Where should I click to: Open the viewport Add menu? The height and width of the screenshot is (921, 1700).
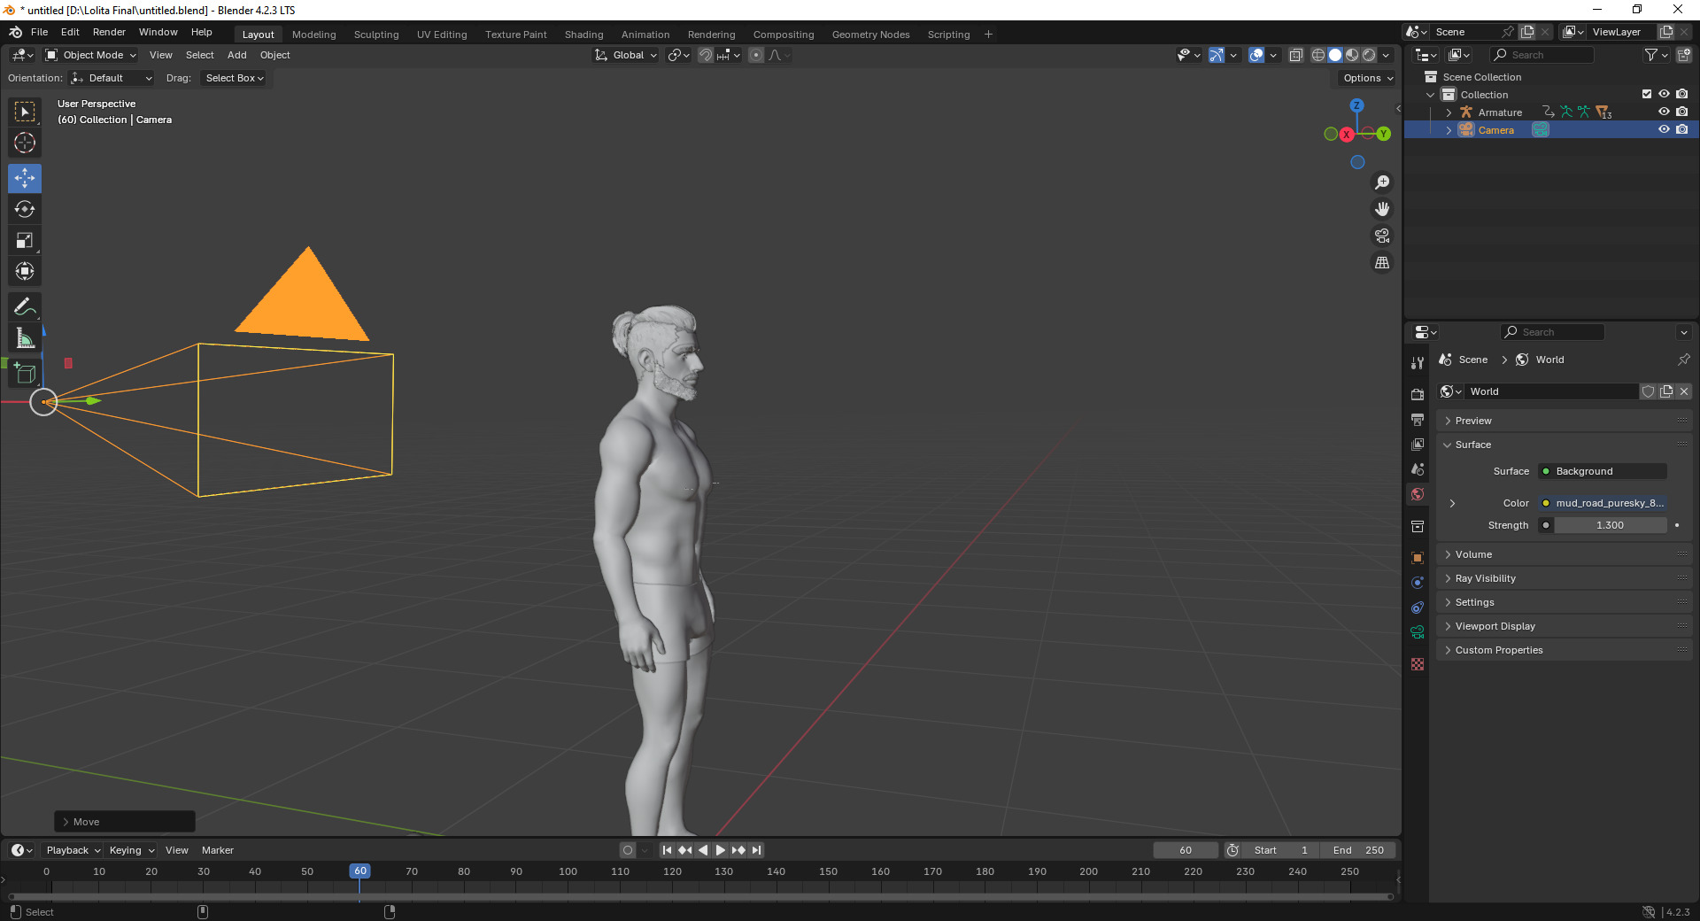click(236, 55)
